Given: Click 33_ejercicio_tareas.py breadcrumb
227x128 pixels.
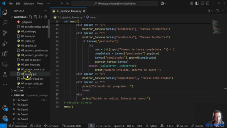Looking at the screenshot, I should 68,17.
